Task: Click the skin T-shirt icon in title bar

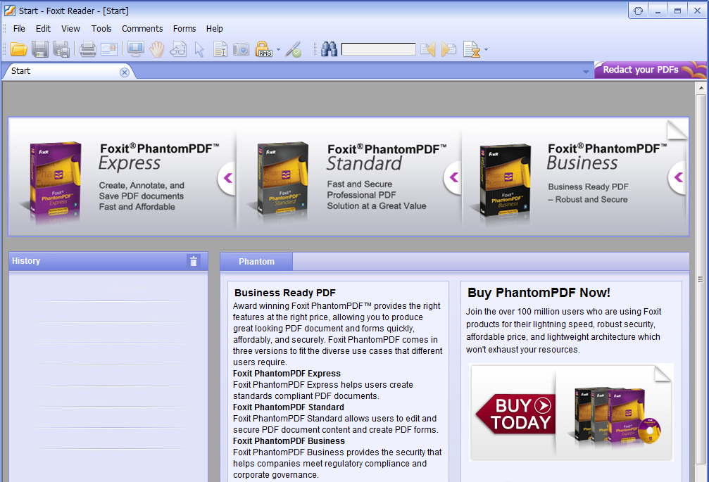Action: (638, 11)
